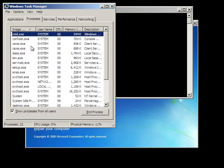The height and width of the screenshot is (168, 224).
Task: Select svchost.exe using 16,252 K
Action: tap(57, 91)
